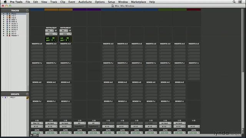Click the SENDS A-E label on Piano strip
Viewport: 246px width, 138px height.
pyautogui.click(x=37, y=82)
